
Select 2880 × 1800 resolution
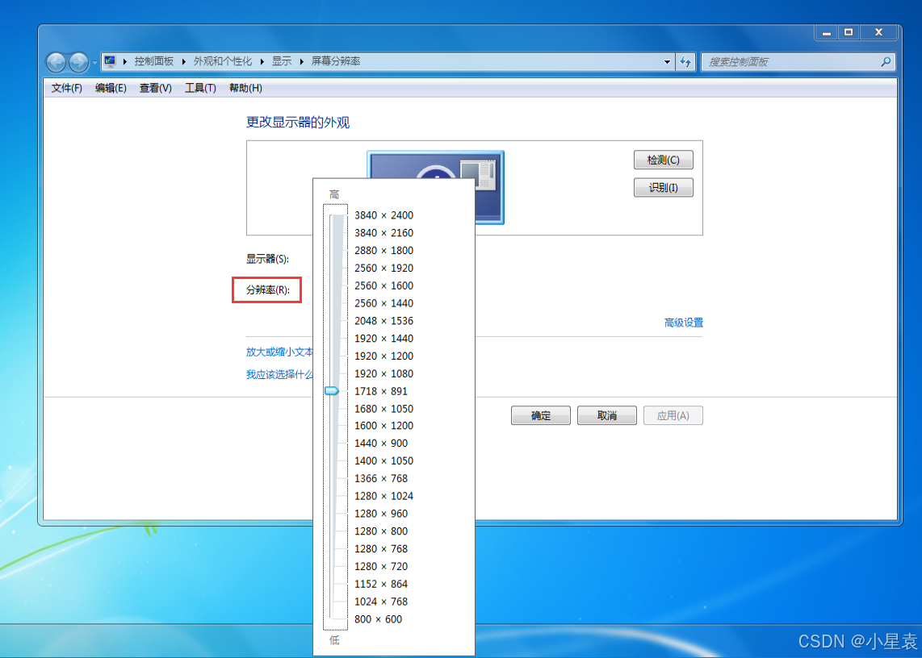pyautogui.click(x=383, y=250)
